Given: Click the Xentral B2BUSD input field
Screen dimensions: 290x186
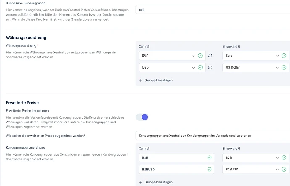Looking at the screenshot, I should coord(176,169).
